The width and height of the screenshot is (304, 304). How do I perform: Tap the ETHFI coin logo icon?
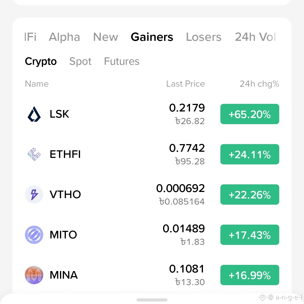tap(34, 154)
